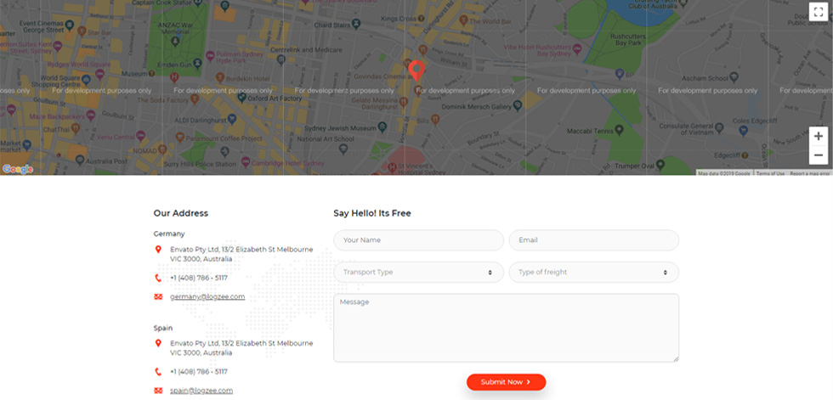
Task: Click Germany Envato Pty Ltd address text
Action: point(241,254)
